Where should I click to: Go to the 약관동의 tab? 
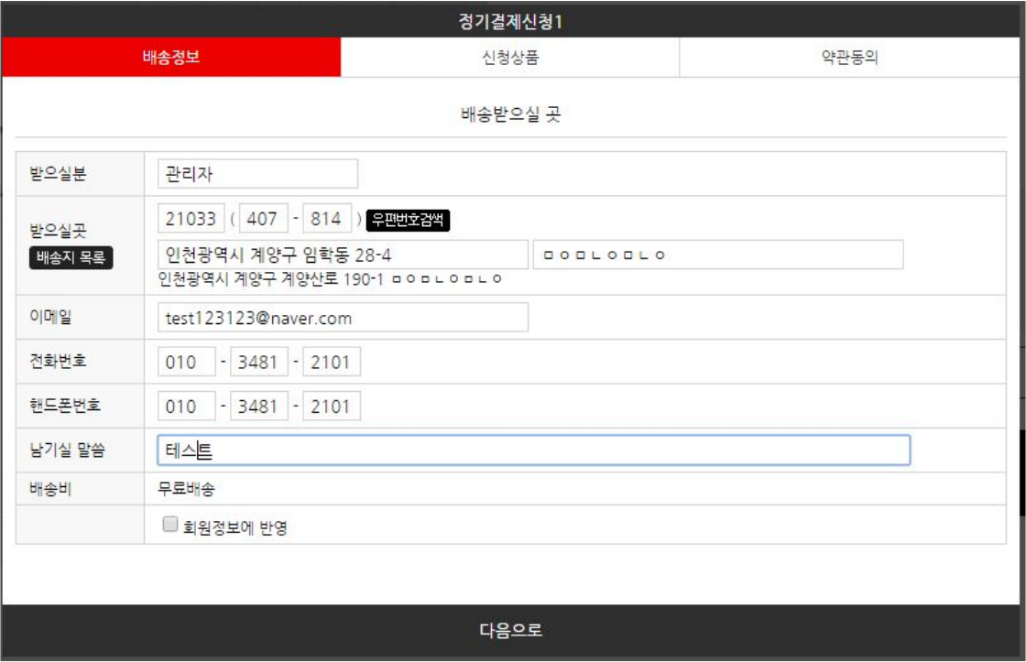(851, 58)
